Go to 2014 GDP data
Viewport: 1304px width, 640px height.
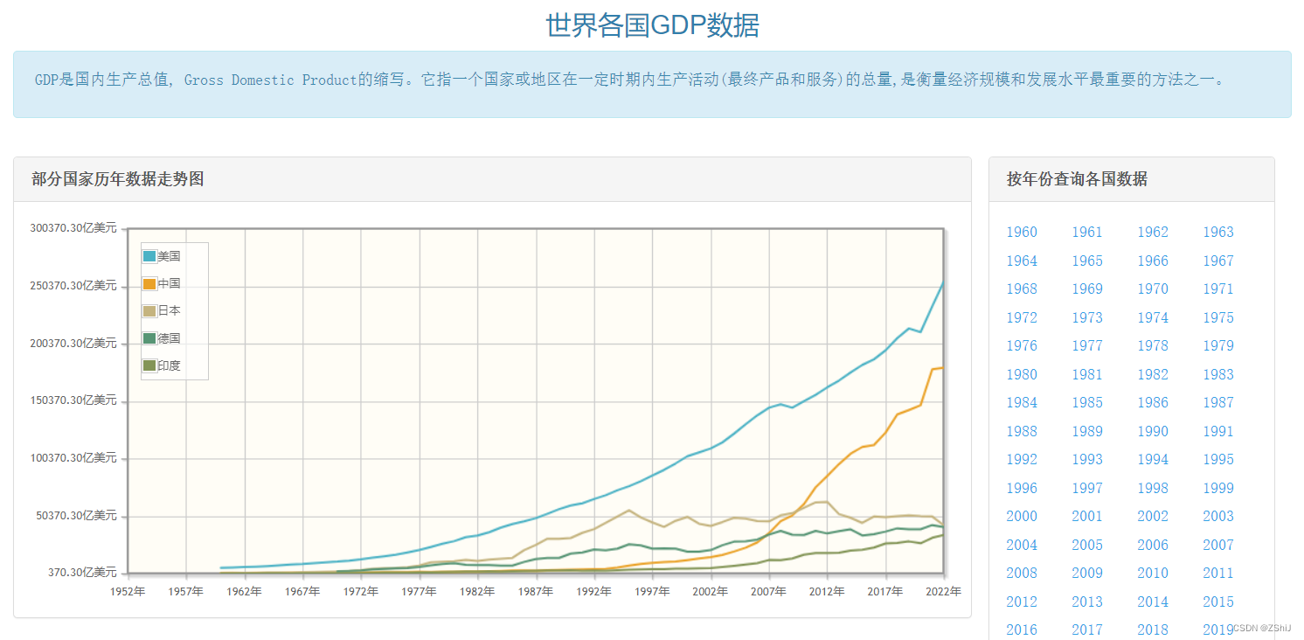point(1153,602)
